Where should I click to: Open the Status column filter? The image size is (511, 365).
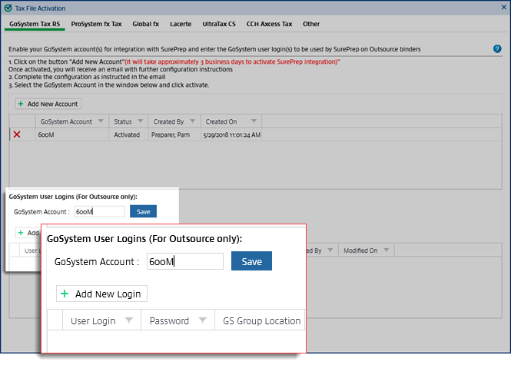point(141,121)
